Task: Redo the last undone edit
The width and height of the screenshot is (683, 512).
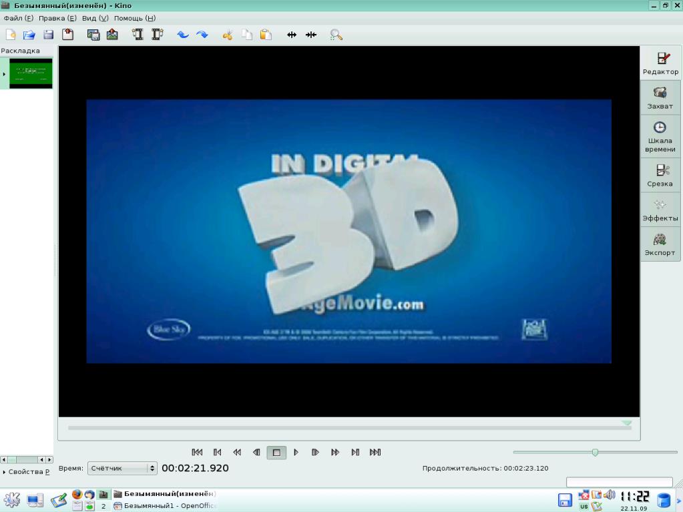Action: pyautogui.click(x=202, y=35)
